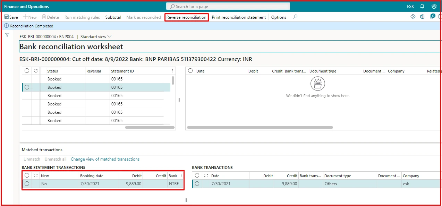Screen dimensions: 442x206
Task: Click splitter handle between top grids
Action: click(179, 100)
